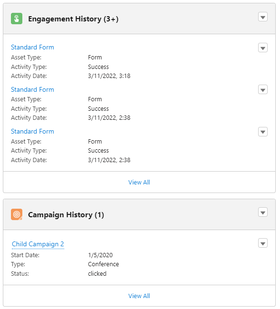Open the Child Campaign 2 row dropdown
Image resolution: width=280 pixels, height=309 pixels.
[263, 243]
